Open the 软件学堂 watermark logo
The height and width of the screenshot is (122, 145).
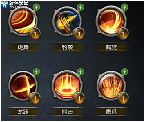tap(14, 4)
